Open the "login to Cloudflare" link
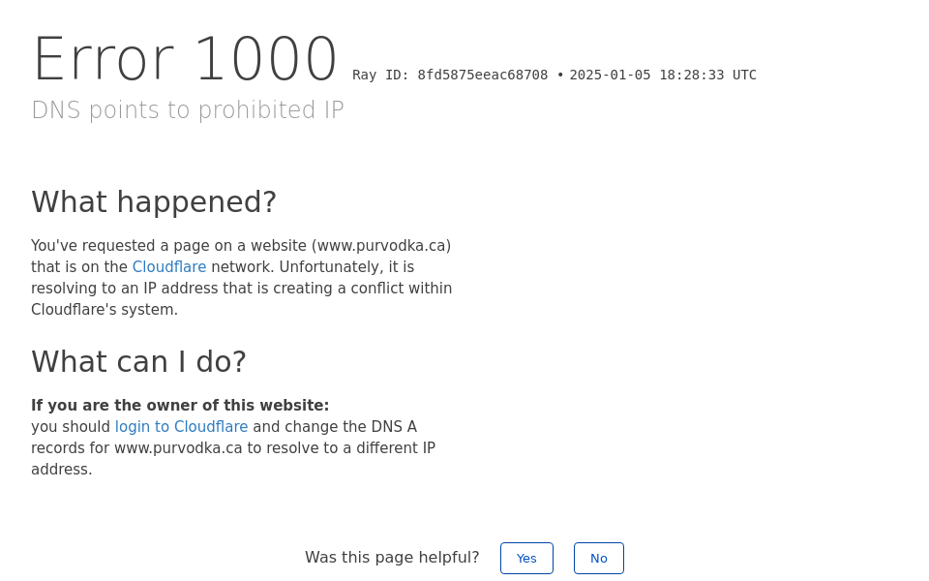The image size is (929, 581). pyautogui.click(x=181, y=427)
